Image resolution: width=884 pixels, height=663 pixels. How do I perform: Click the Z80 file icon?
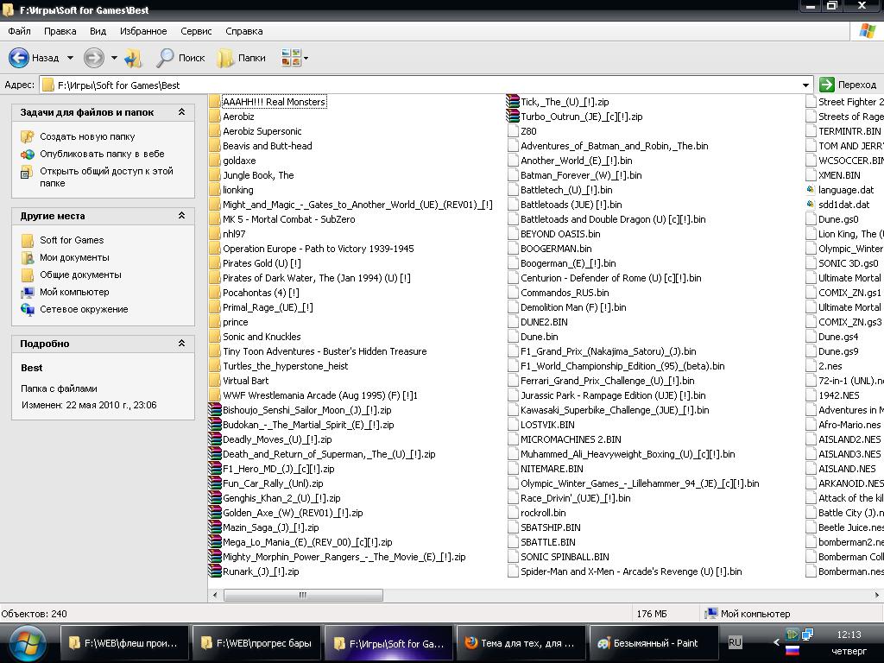point(513,131)
